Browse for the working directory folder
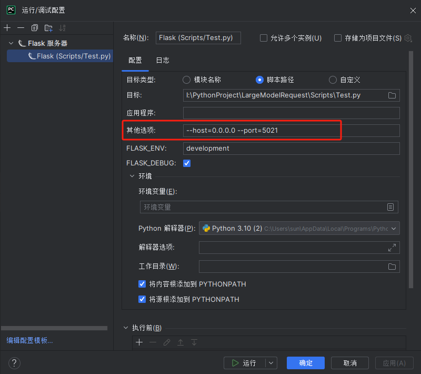Image resolution: width=421 pixels, height=374 pixels. (392, 267)
